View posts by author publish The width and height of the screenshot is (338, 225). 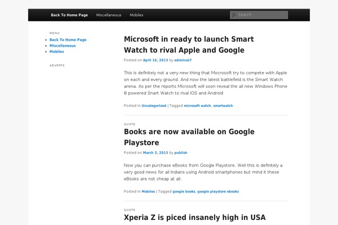click(x=181, y=152)
